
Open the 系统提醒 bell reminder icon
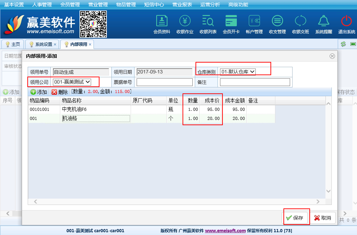point(323,21)
